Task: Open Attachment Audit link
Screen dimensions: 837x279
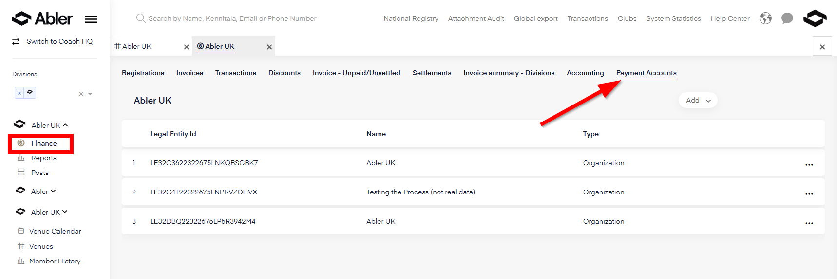Action: (x=476, y=18)
